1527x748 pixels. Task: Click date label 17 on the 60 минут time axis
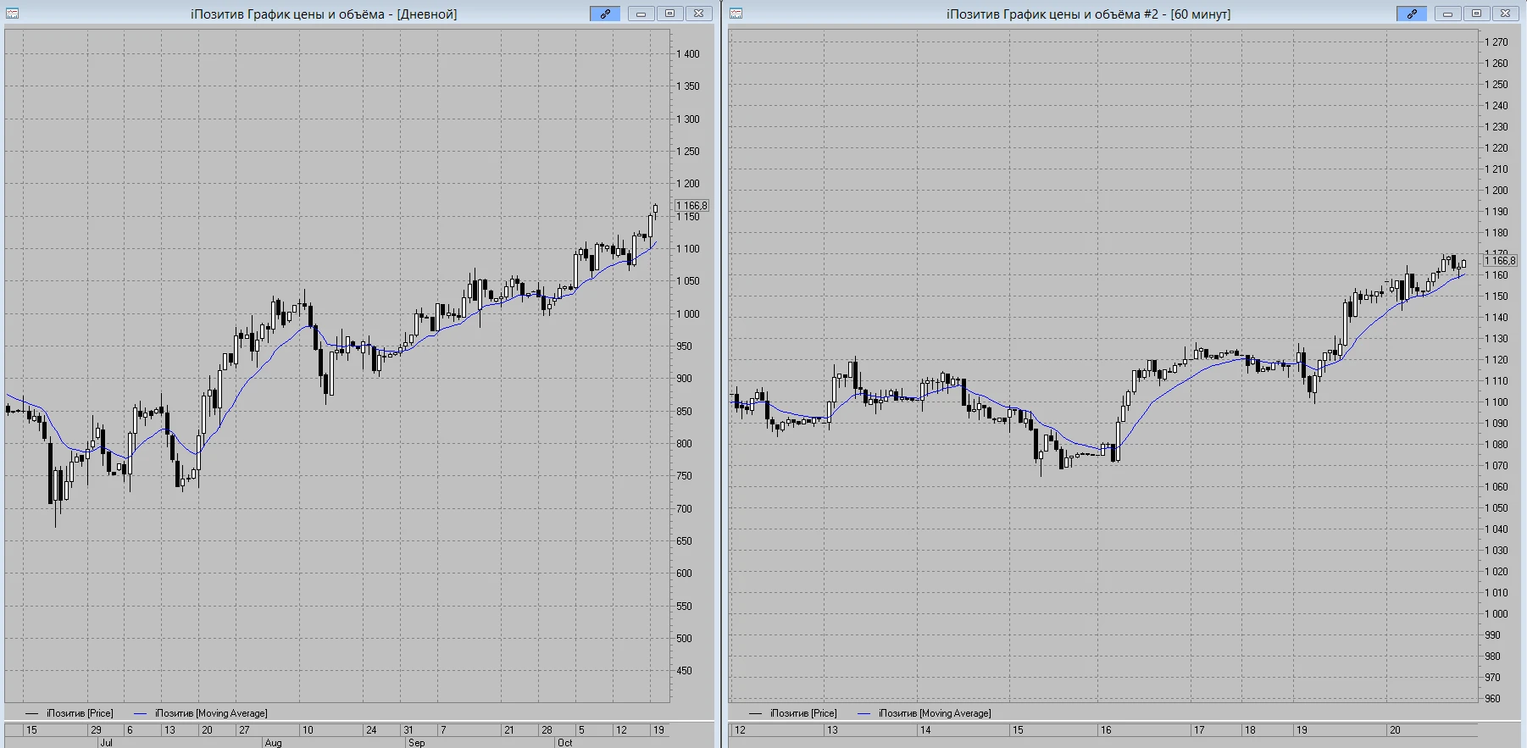(1199, 730)
